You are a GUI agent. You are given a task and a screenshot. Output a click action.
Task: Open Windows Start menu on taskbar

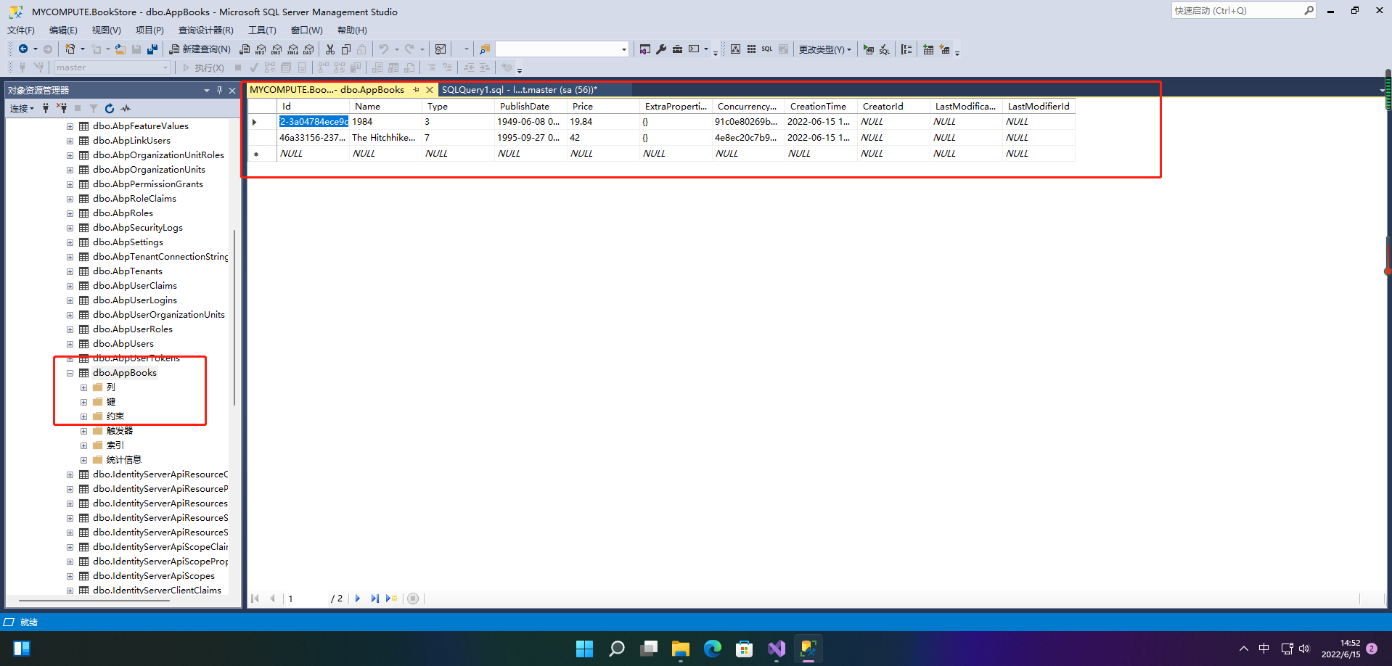pyautogui.click(x=584, y=649)
